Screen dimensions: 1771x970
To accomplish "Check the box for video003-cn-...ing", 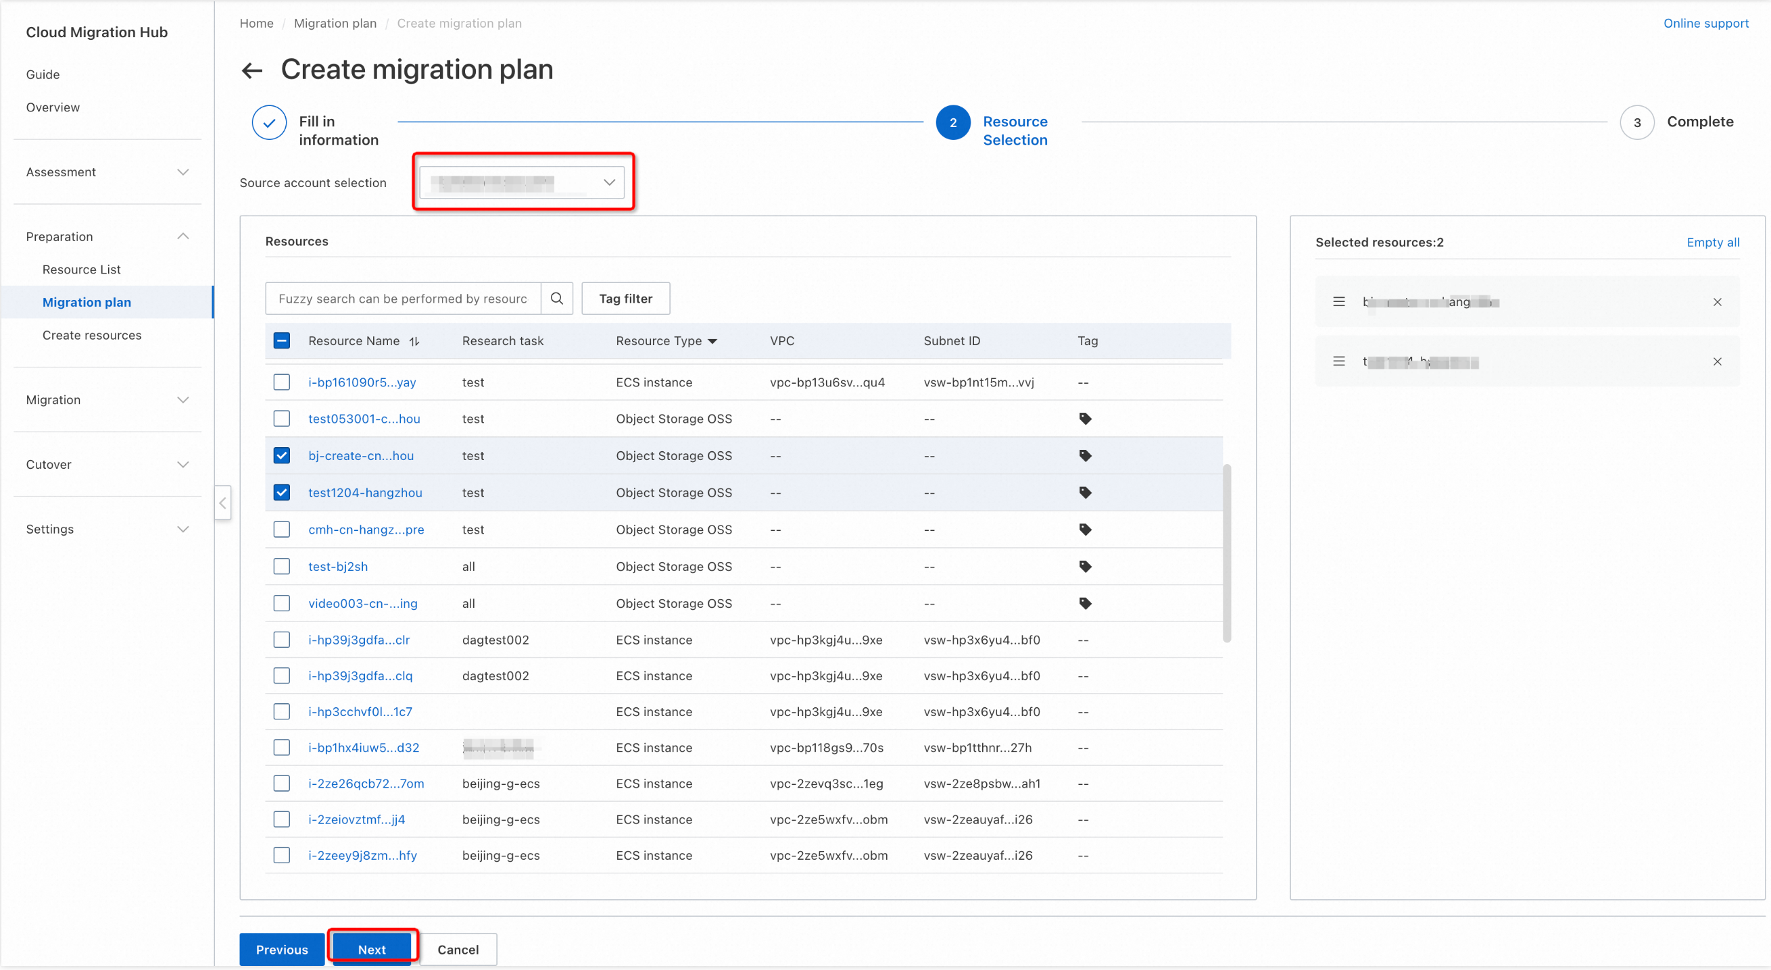I will pyautogui.click(x=281, y=603).
